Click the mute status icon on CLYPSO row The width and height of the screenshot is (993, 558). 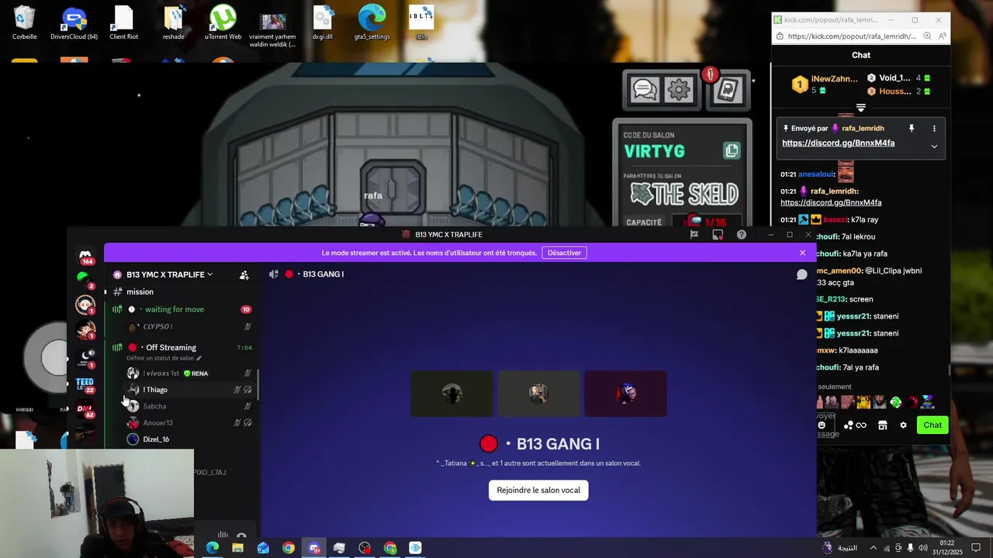click(x=247, y=327)
